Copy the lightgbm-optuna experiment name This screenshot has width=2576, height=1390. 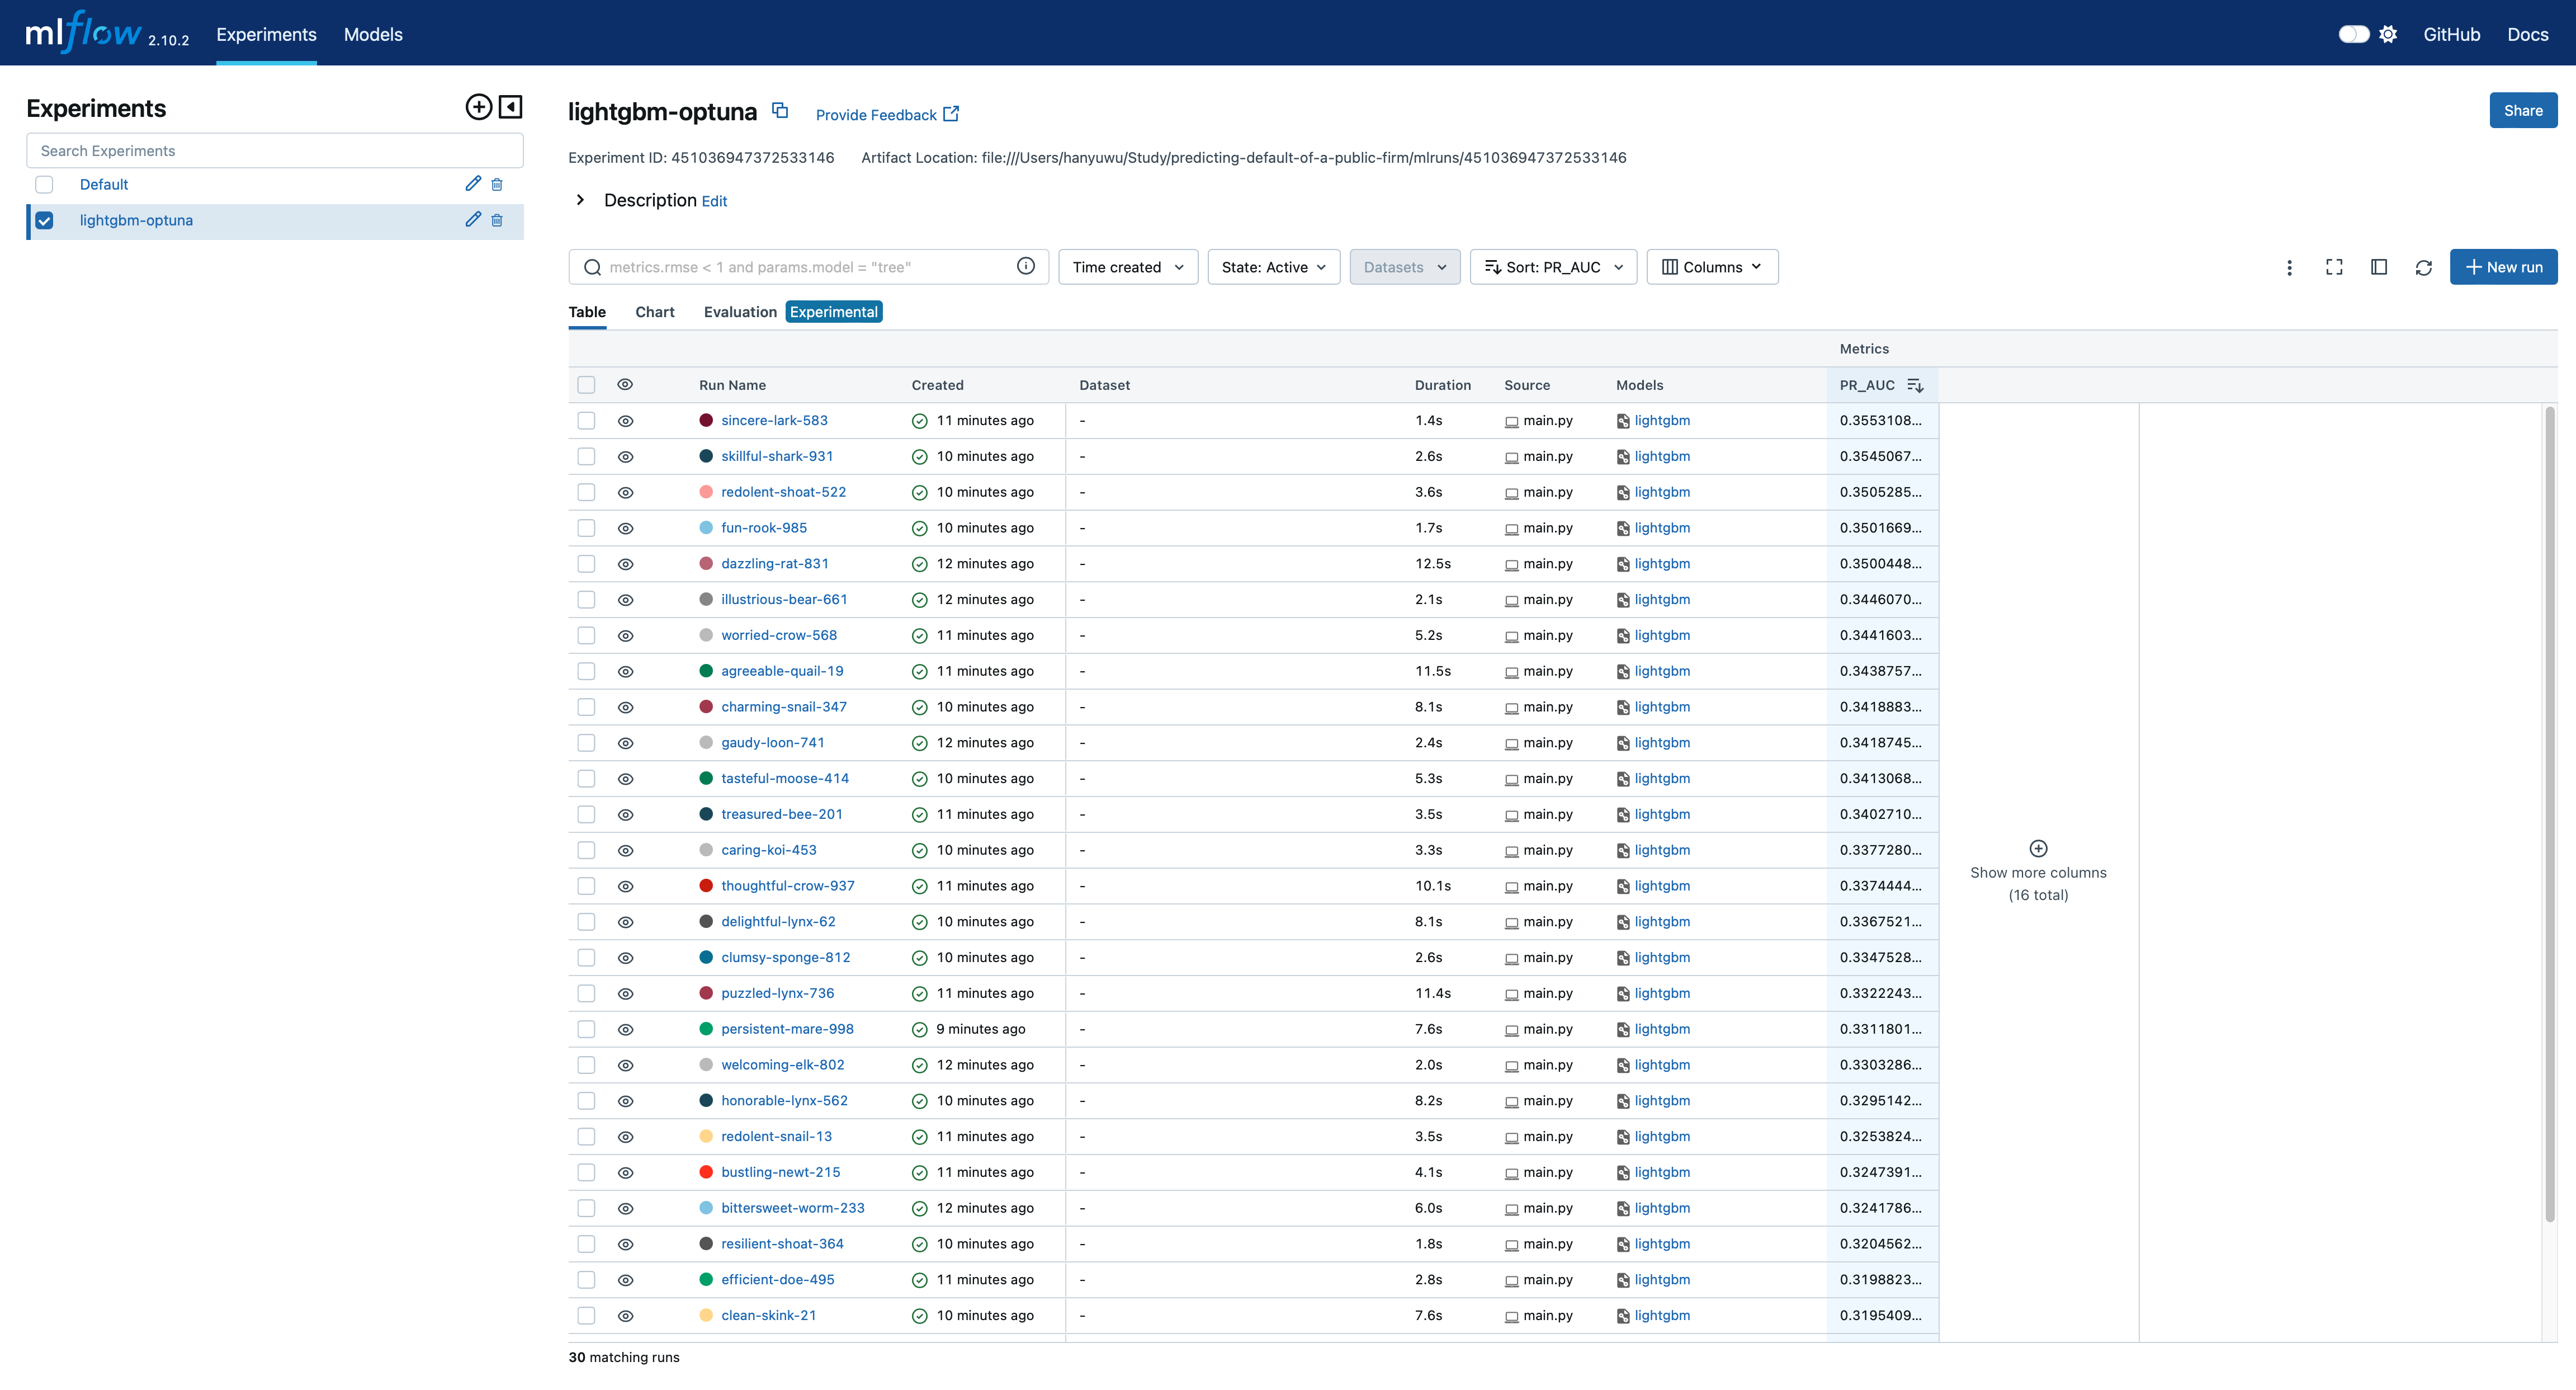(x=780, y=111)
